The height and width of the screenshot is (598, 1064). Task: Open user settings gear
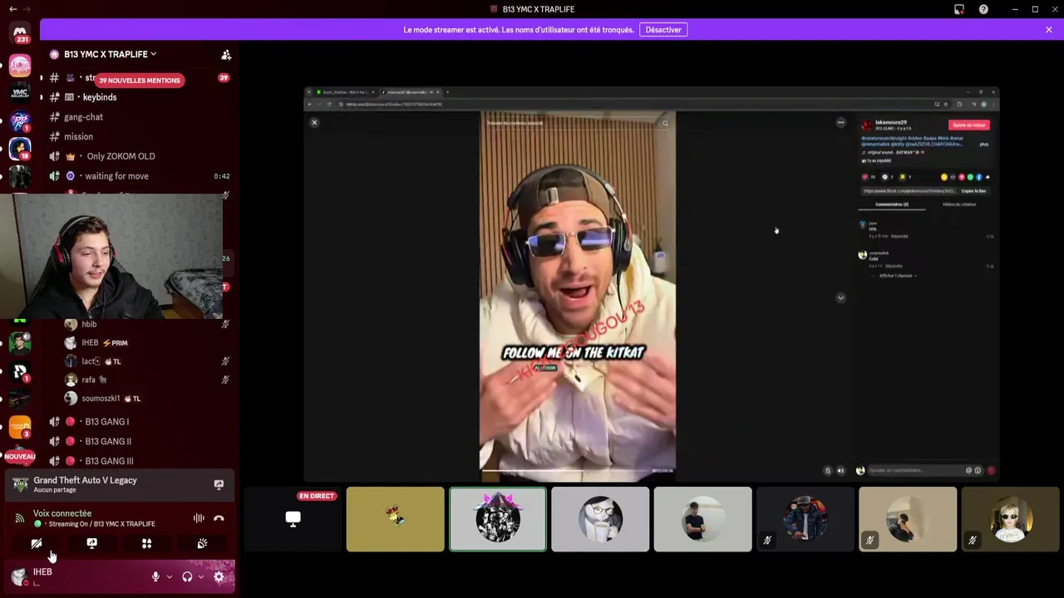(219, 576)
